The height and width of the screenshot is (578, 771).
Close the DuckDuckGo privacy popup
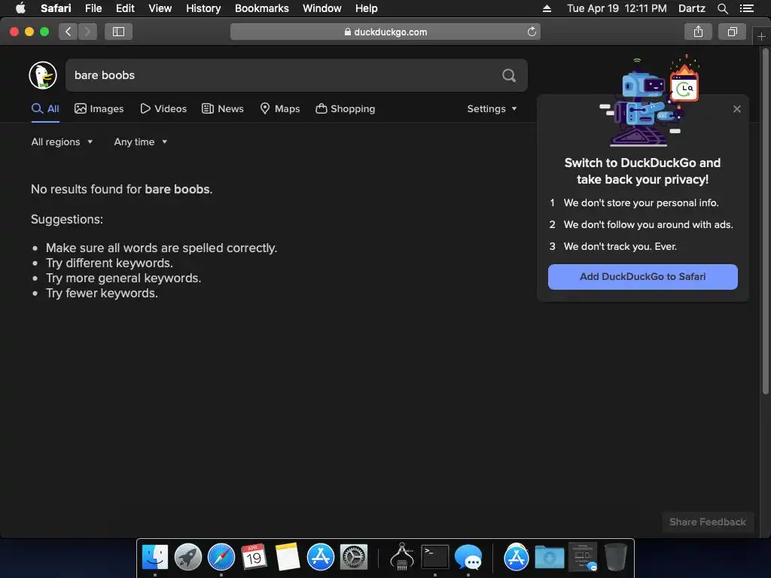tap(736, 109)
